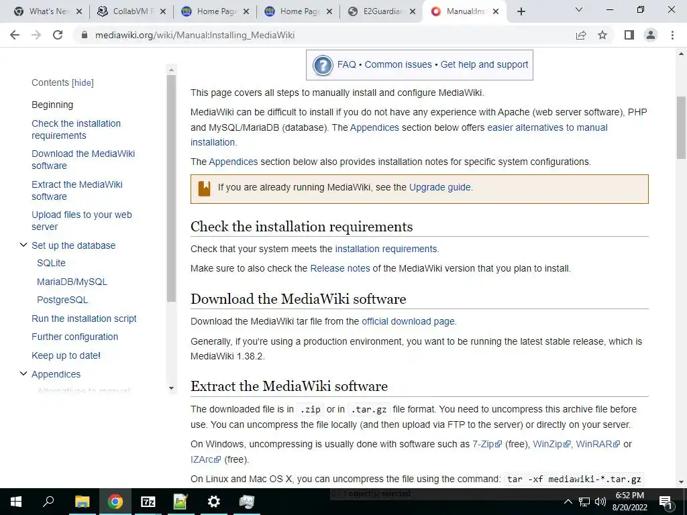
Task: Open the Upgrade guide link
Action: tap(440, 187)
